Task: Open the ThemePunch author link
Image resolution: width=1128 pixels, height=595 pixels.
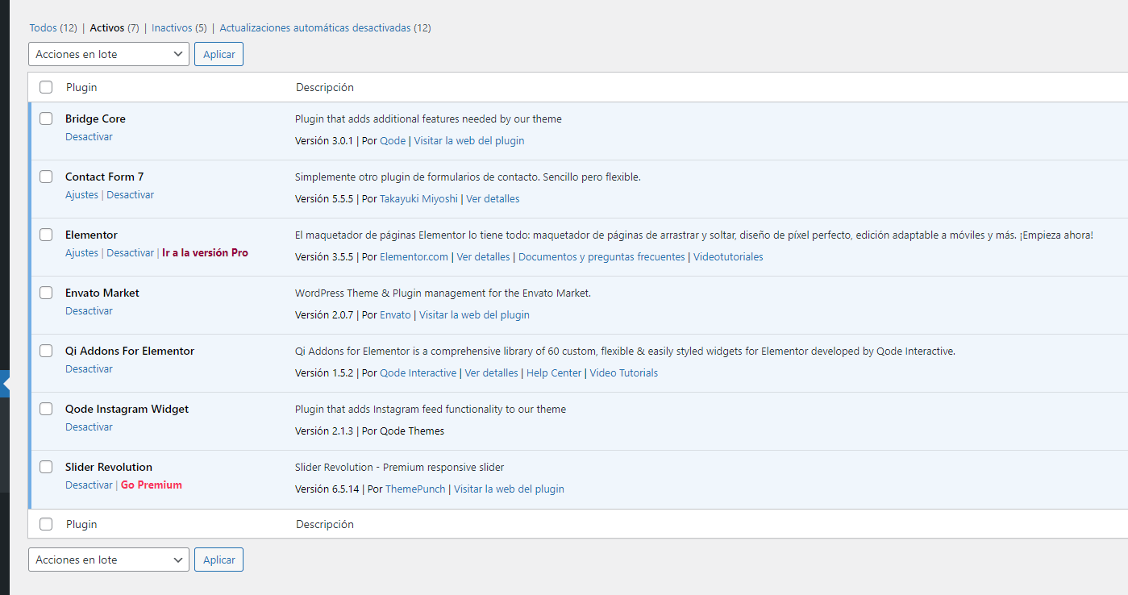Action: (415, 489)
